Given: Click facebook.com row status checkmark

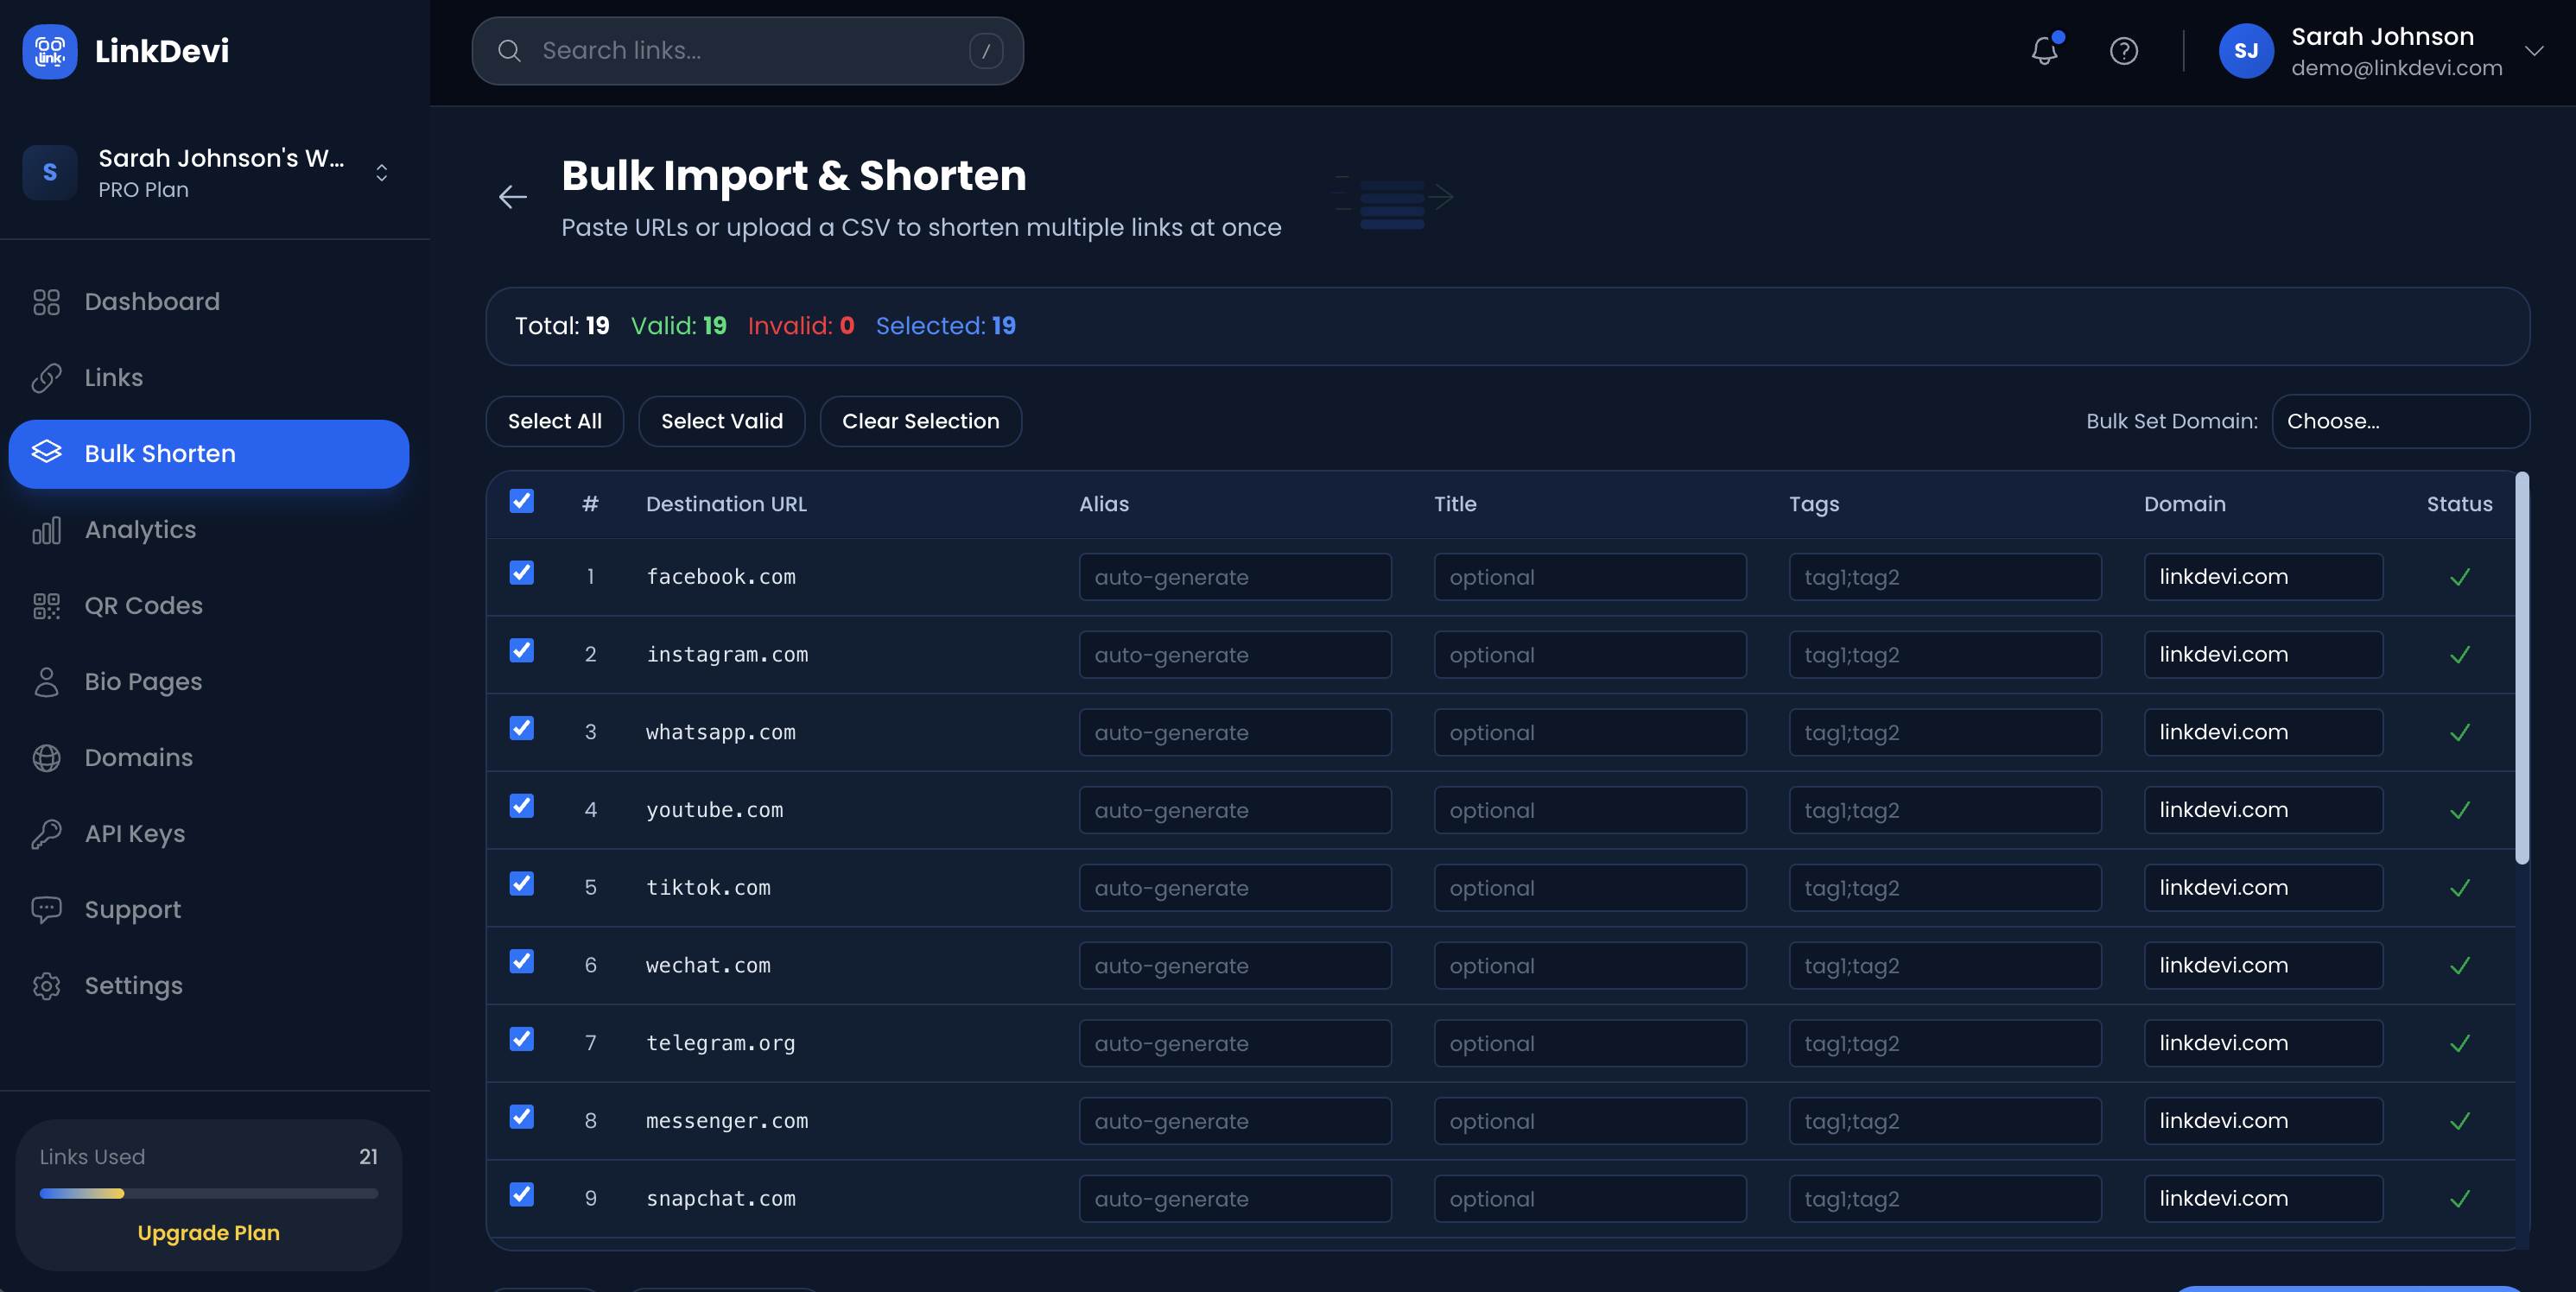Looking at the screenshot, I should pos(2460,577).
